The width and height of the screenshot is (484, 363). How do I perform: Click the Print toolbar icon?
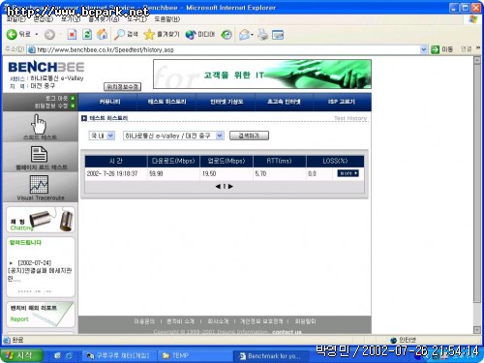262,35
